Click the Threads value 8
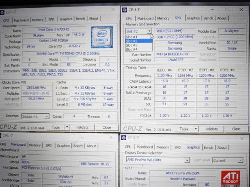The width and height of the screenshot is (250, 187). pyautogui.click(x=109, y=116)
